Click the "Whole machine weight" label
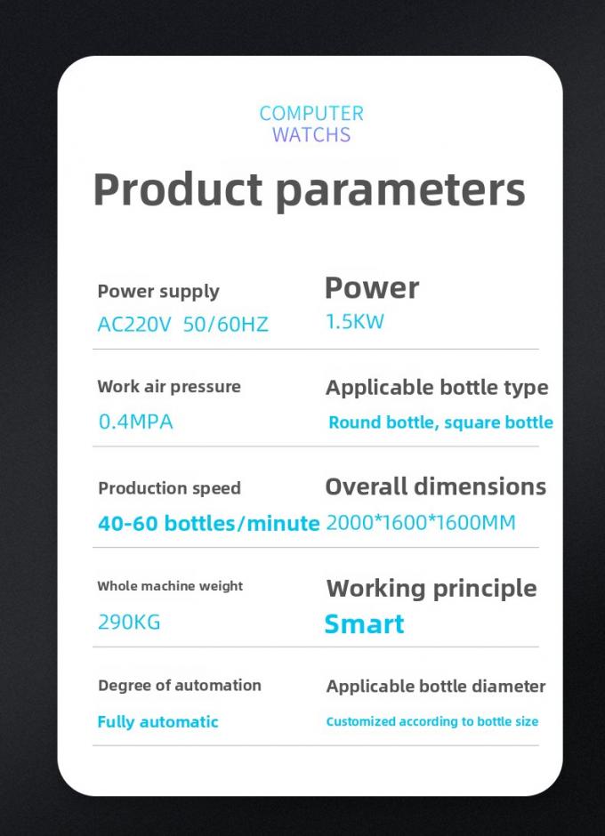The height and width of the screenshot is (836, 605). click(170, 586)
